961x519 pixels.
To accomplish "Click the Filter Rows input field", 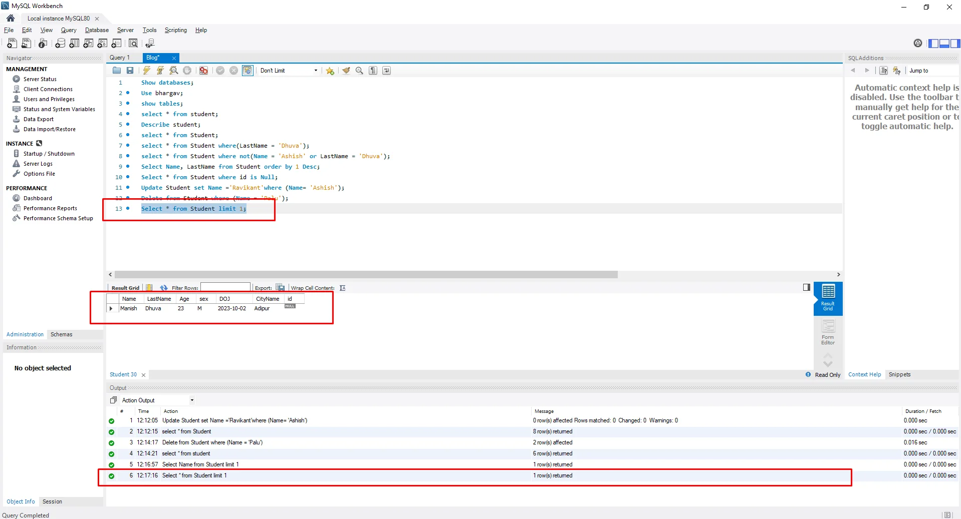I will pos(225,288).
